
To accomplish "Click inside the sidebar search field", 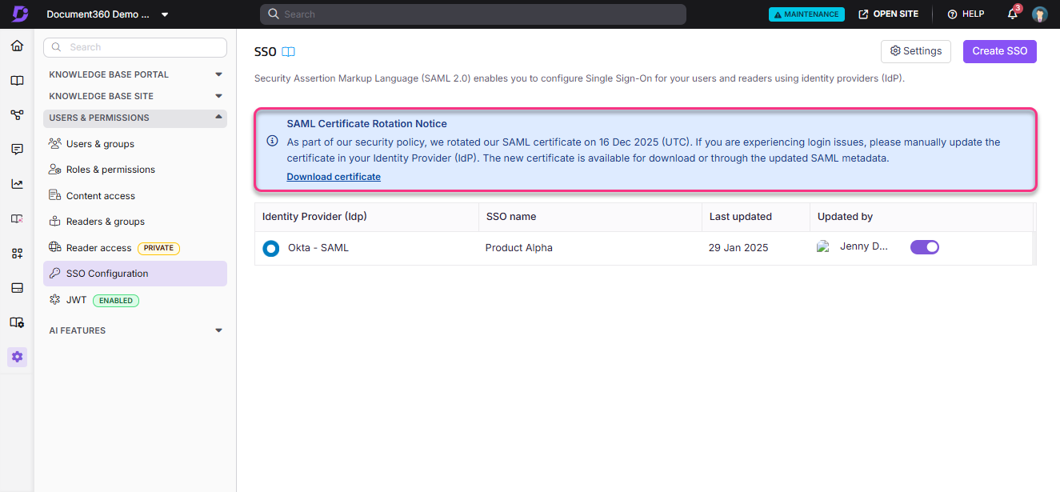I will (x=134, y=47).
